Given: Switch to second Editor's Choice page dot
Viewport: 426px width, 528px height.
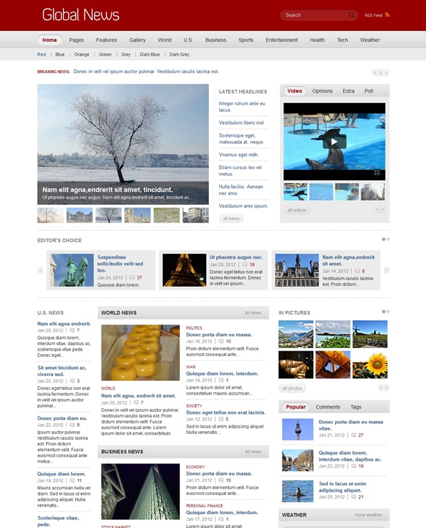Looking at the screenshot, I should [388, 239].
